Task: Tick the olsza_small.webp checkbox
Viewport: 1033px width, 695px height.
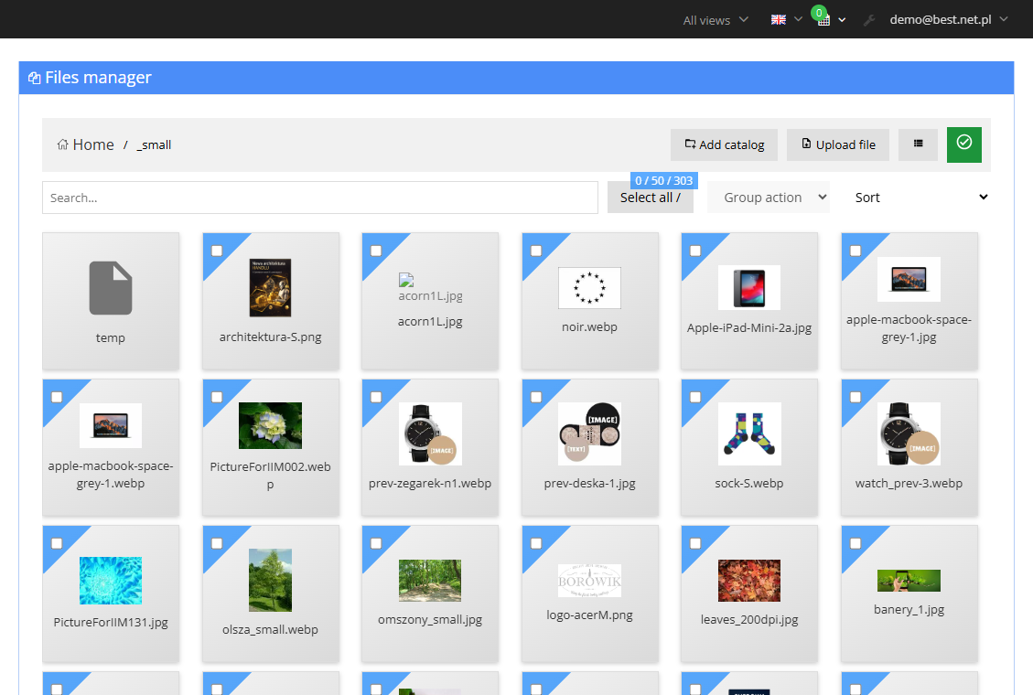Action: (x=217, y=543)
